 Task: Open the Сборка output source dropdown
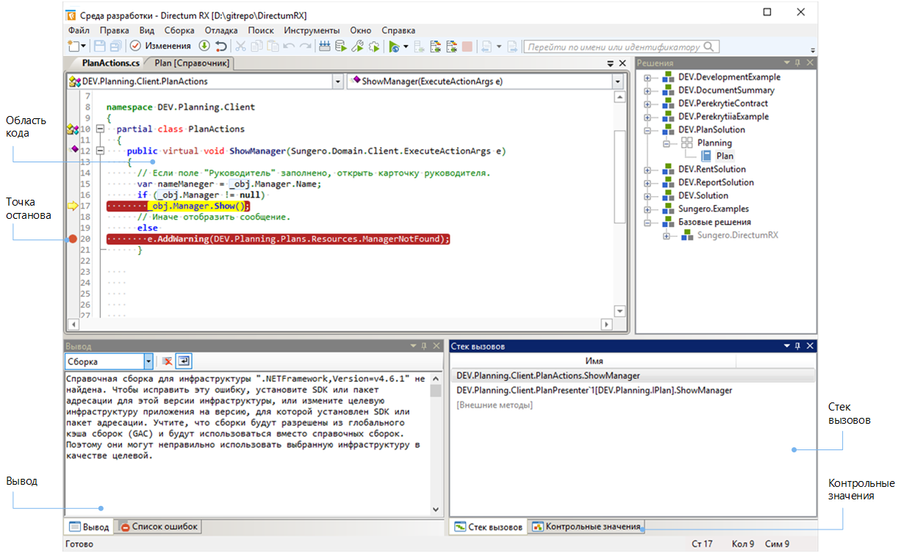148,361
